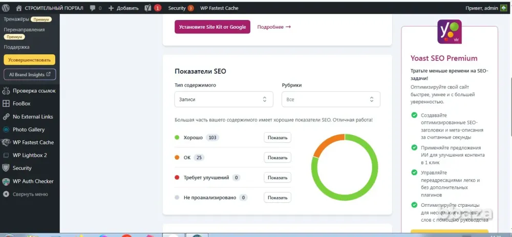Click the Security notification badge showing 3

[190, 8]
